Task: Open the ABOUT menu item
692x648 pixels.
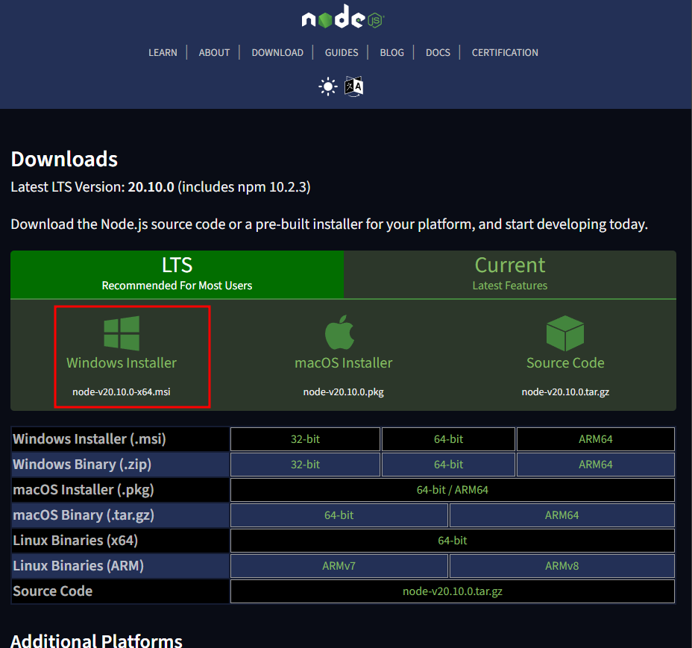Action: pos(214,52)
